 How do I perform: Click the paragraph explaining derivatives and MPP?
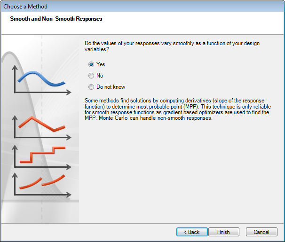[x=177, y=109]
